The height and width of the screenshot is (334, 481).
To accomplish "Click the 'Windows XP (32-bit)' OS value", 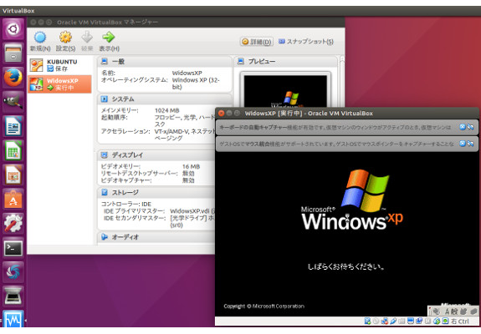I will pos(196,83).
